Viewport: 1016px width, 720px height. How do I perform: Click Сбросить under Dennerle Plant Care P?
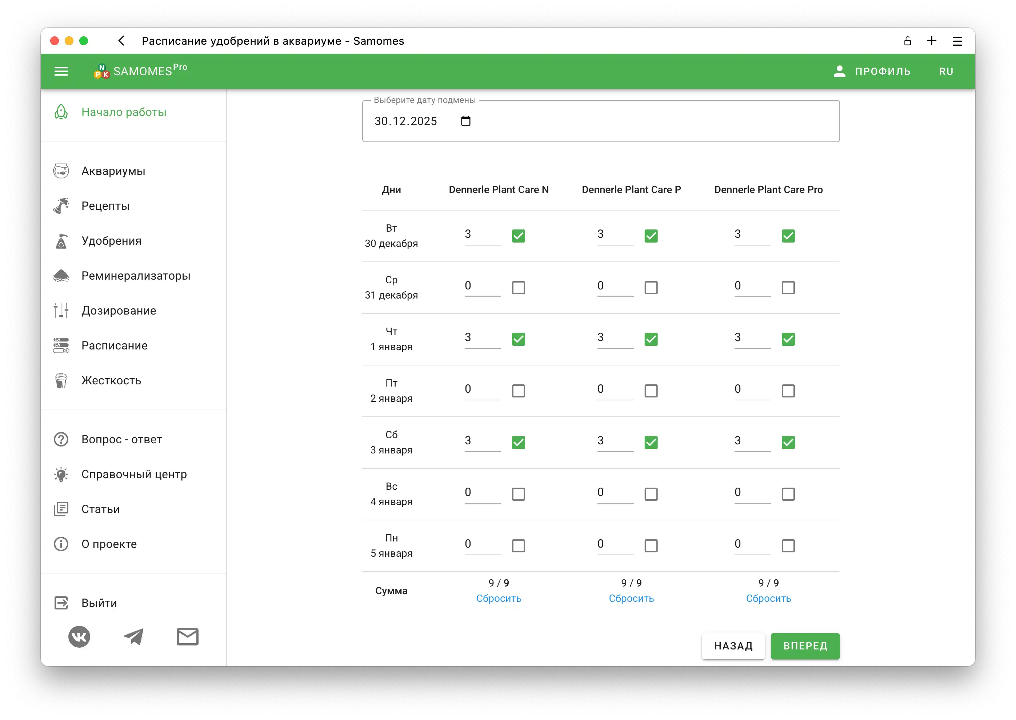pyautogui.click(x=631, y=599)
